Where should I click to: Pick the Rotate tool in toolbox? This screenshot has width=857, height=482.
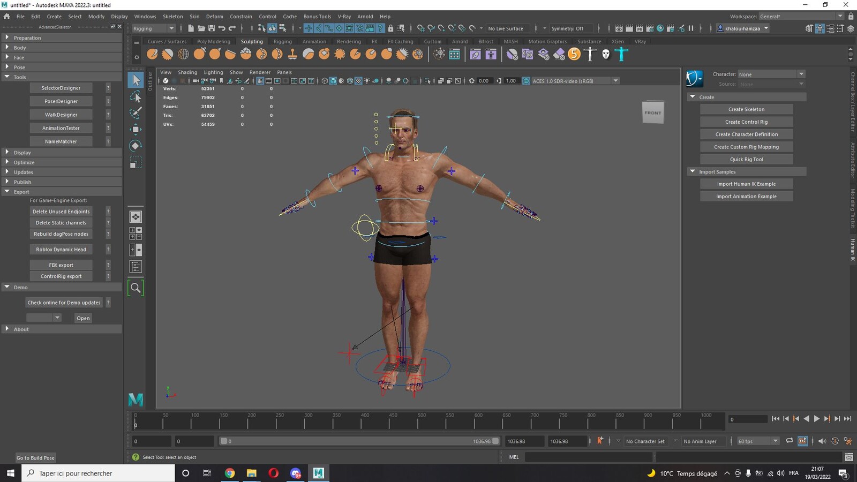[136, 146]
